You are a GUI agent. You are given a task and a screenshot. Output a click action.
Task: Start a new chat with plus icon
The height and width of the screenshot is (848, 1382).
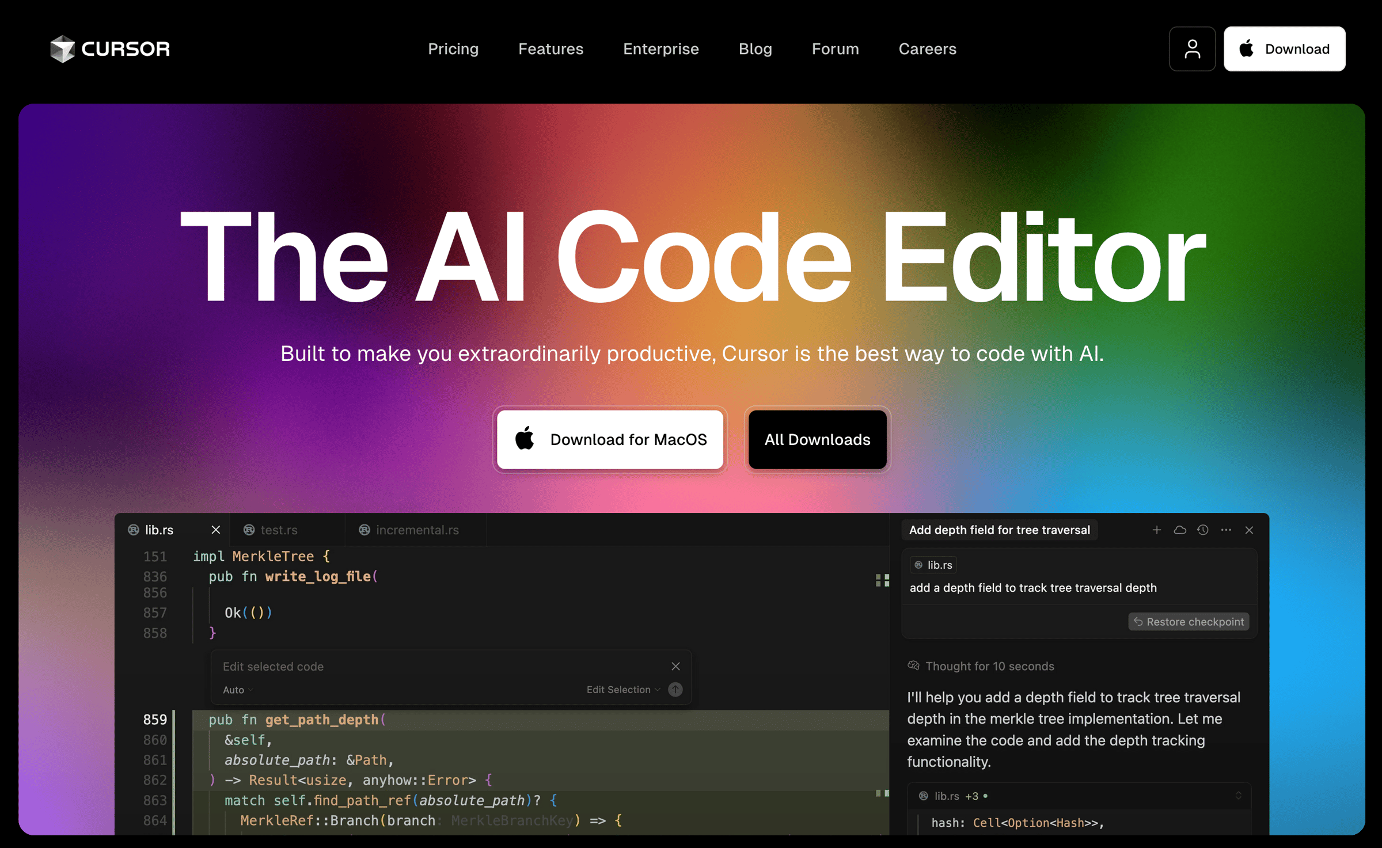click(1156, 530)
